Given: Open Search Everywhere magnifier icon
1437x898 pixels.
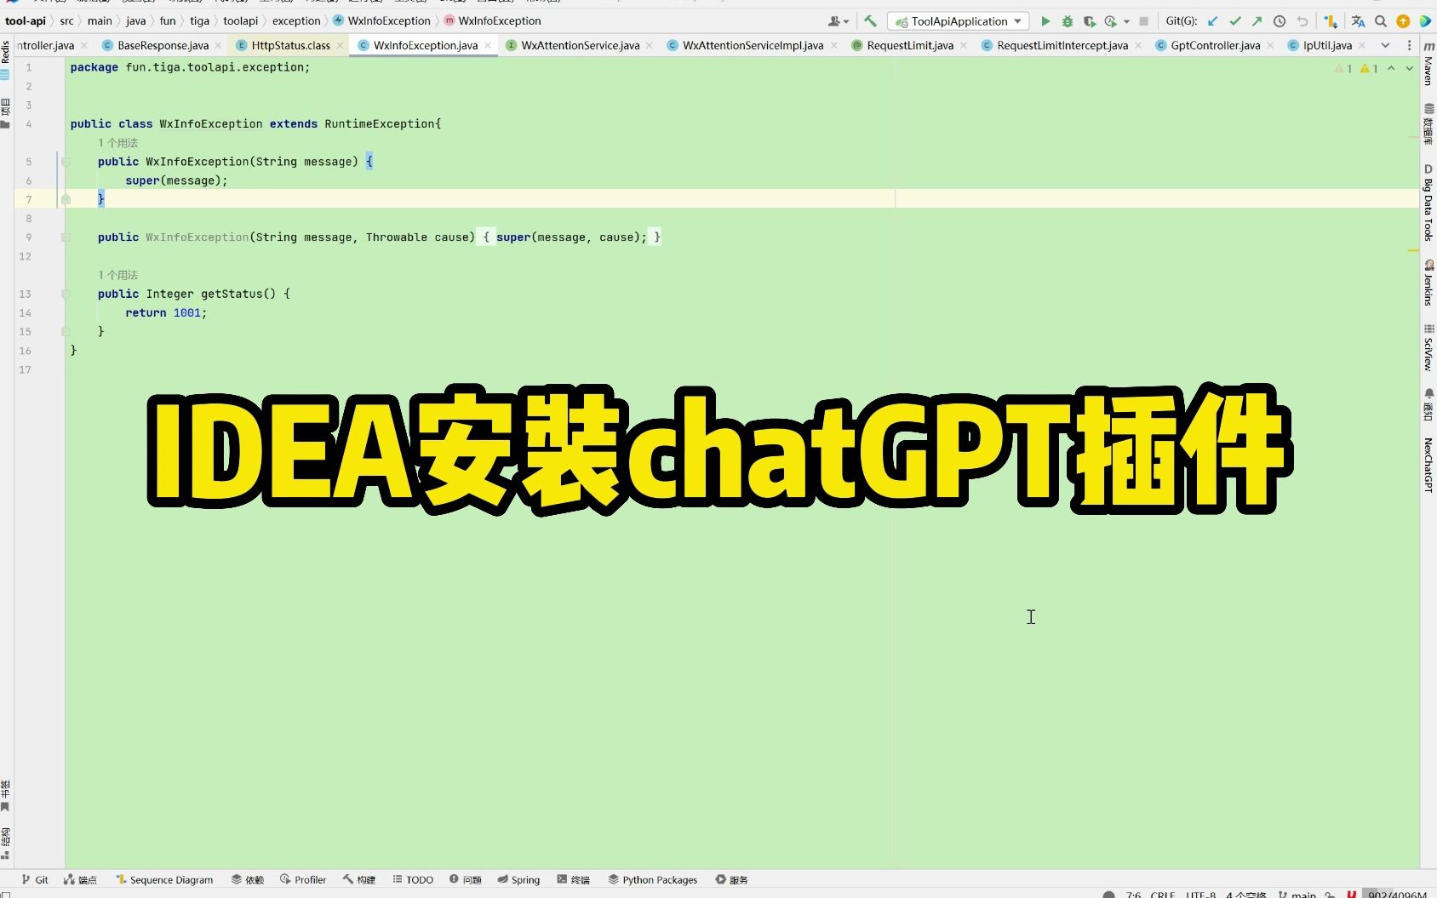Looking at the screenshot, I should (x=1381, y=21).
